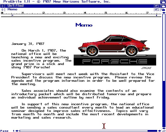Close the Memo window via its close gadget
Viewport: 166px width, 132px height.
click(x=2, y=10)
